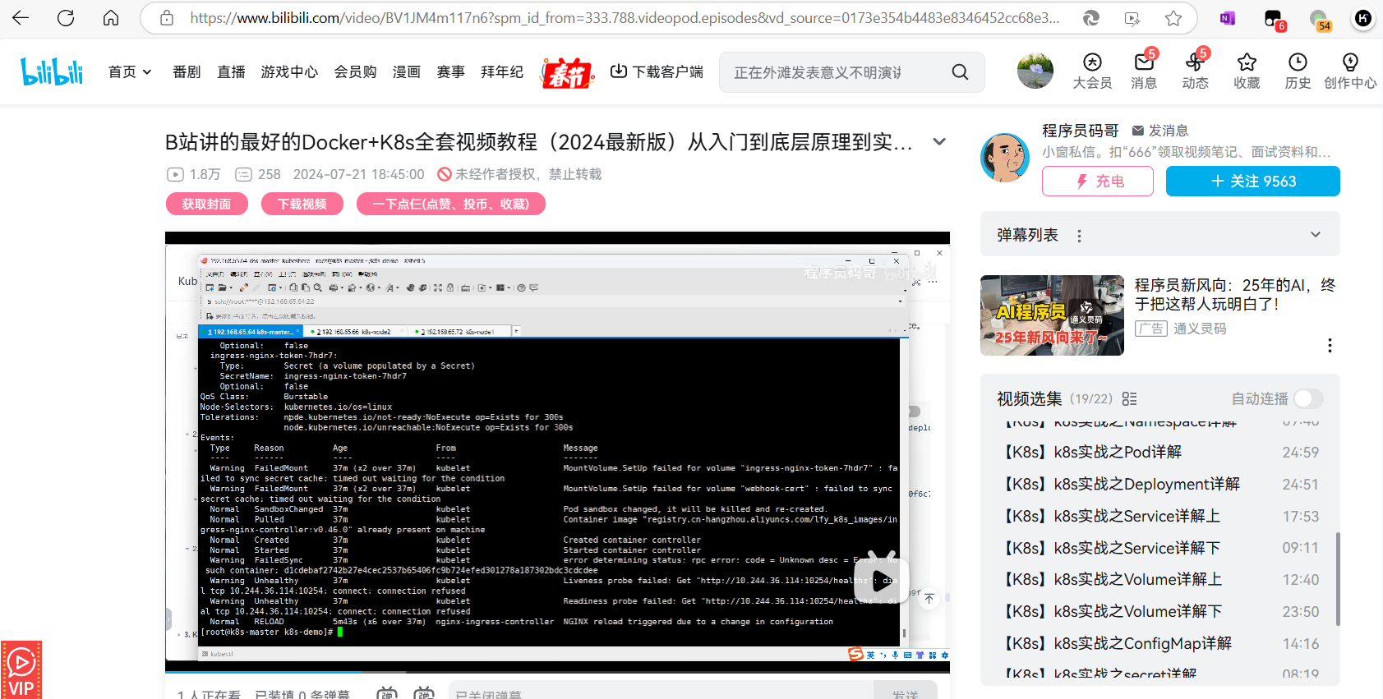
Task: Open 历史 watch history icon
Action: [1298, 71]
